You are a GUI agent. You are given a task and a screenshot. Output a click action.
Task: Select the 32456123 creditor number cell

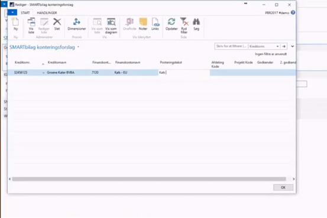click(21, 73)
